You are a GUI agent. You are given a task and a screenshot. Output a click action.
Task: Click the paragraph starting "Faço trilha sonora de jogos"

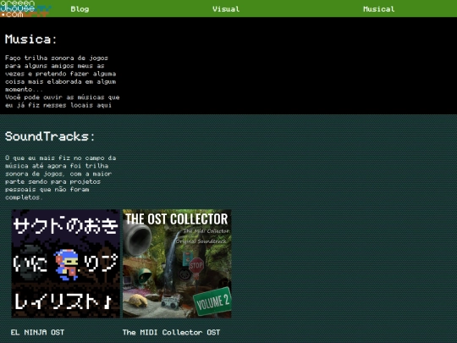62,81
